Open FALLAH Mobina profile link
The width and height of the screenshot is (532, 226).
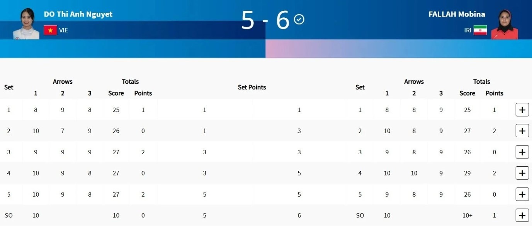(457, 15)
